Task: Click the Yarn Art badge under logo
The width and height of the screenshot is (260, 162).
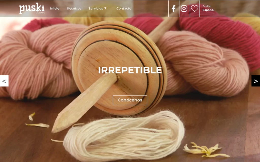Action: click(40, 13)
